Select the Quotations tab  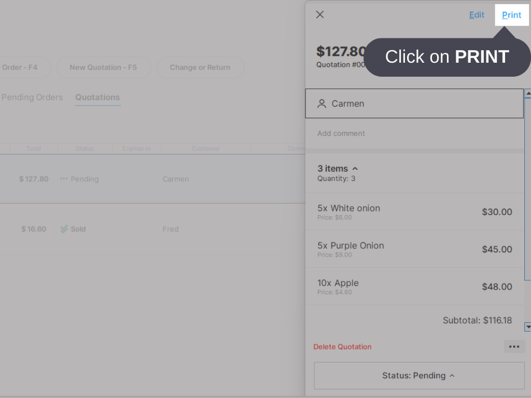(97, 97)
